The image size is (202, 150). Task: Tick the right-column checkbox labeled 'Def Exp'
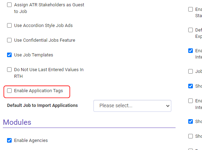190,30
